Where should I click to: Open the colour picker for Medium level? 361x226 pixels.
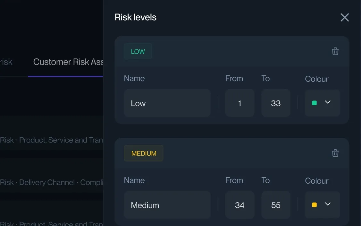pos(322,205)
